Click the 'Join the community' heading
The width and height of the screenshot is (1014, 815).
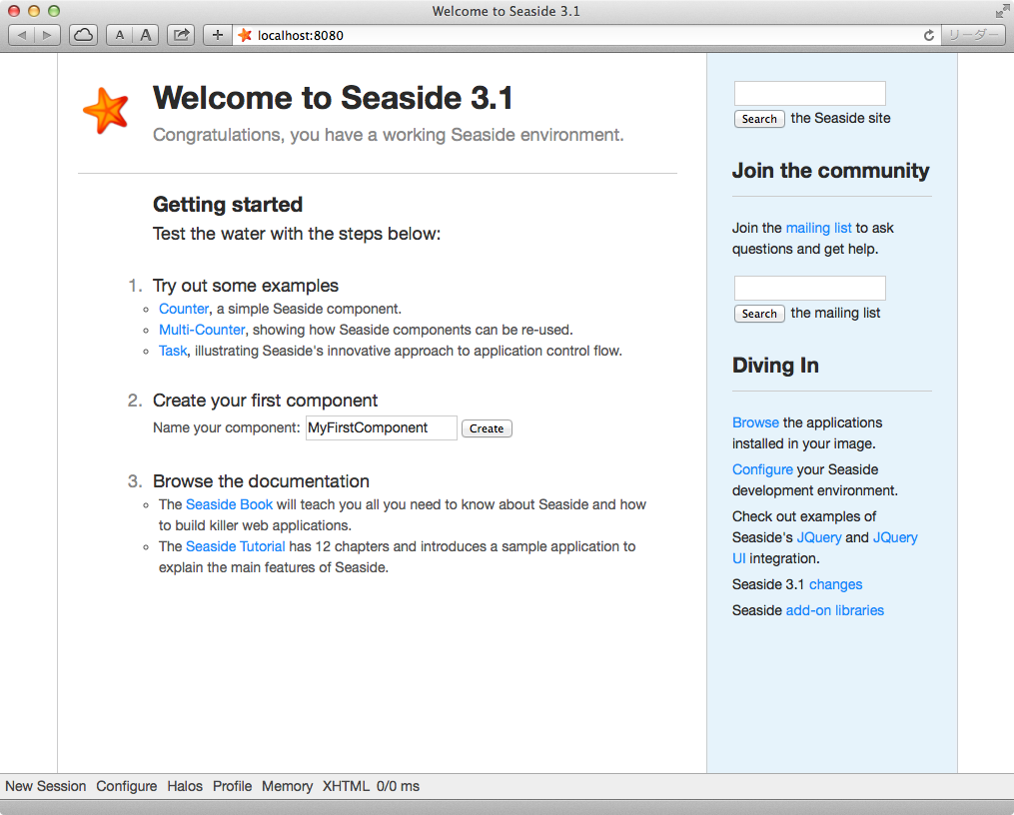coord(830,171)
